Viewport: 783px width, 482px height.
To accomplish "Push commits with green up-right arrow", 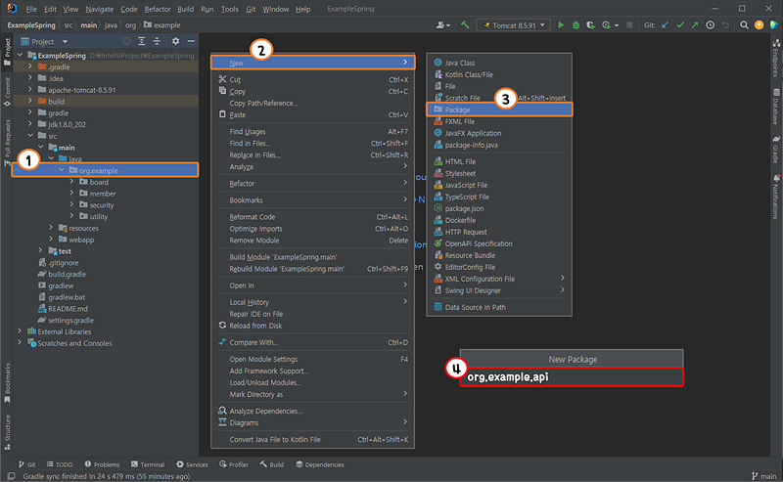I will [x=695, y=25].
